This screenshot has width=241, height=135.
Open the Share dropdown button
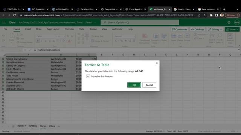[232, 29]
